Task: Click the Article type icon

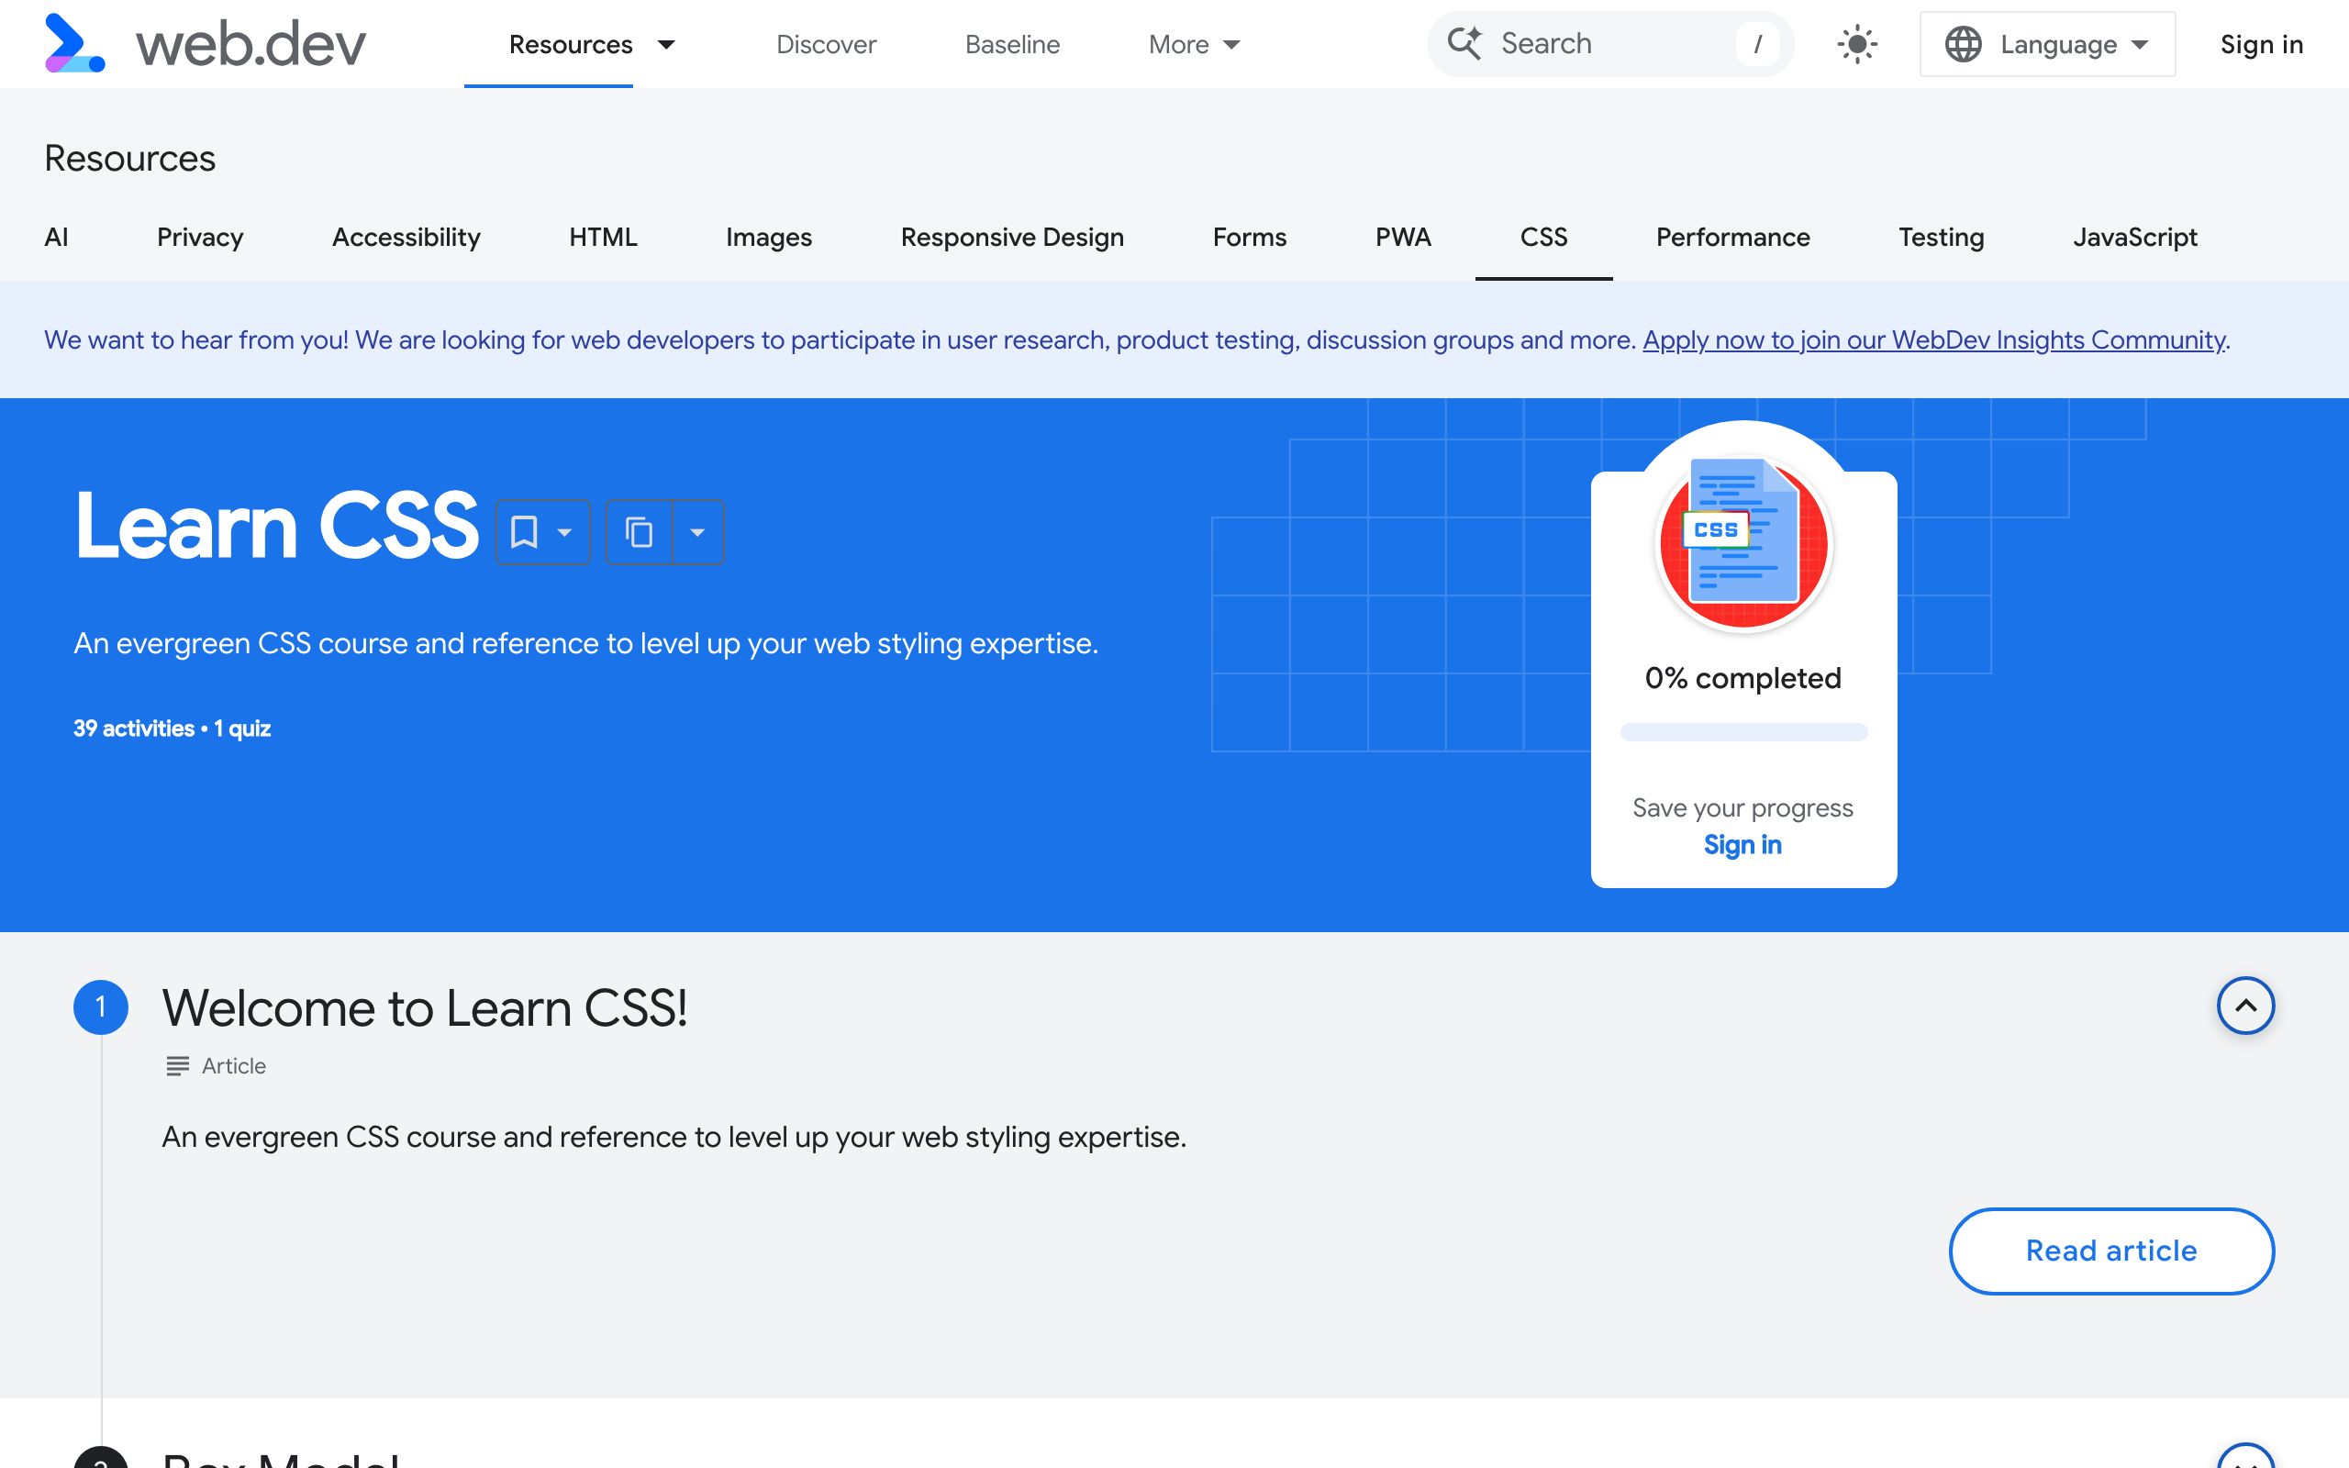Action: (x=178, y=1066)
